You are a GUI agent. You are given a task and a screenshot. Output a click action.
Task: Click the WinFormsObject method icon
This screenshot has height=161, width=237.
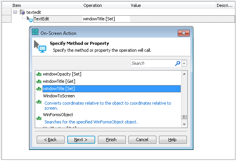(38, 119)
